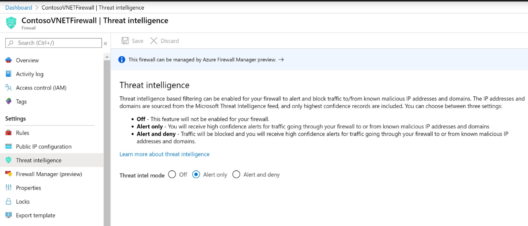This screenshot has width=528, height=226.
Task: Open Learn more about threat intelligence link
Action: (164, 154)
